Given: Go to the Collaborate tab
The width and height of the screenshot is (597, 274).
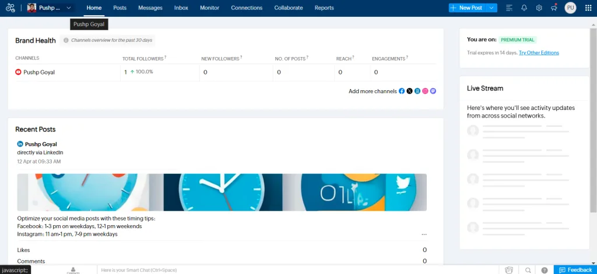Looking at the screenshot, I should (289, 8).
